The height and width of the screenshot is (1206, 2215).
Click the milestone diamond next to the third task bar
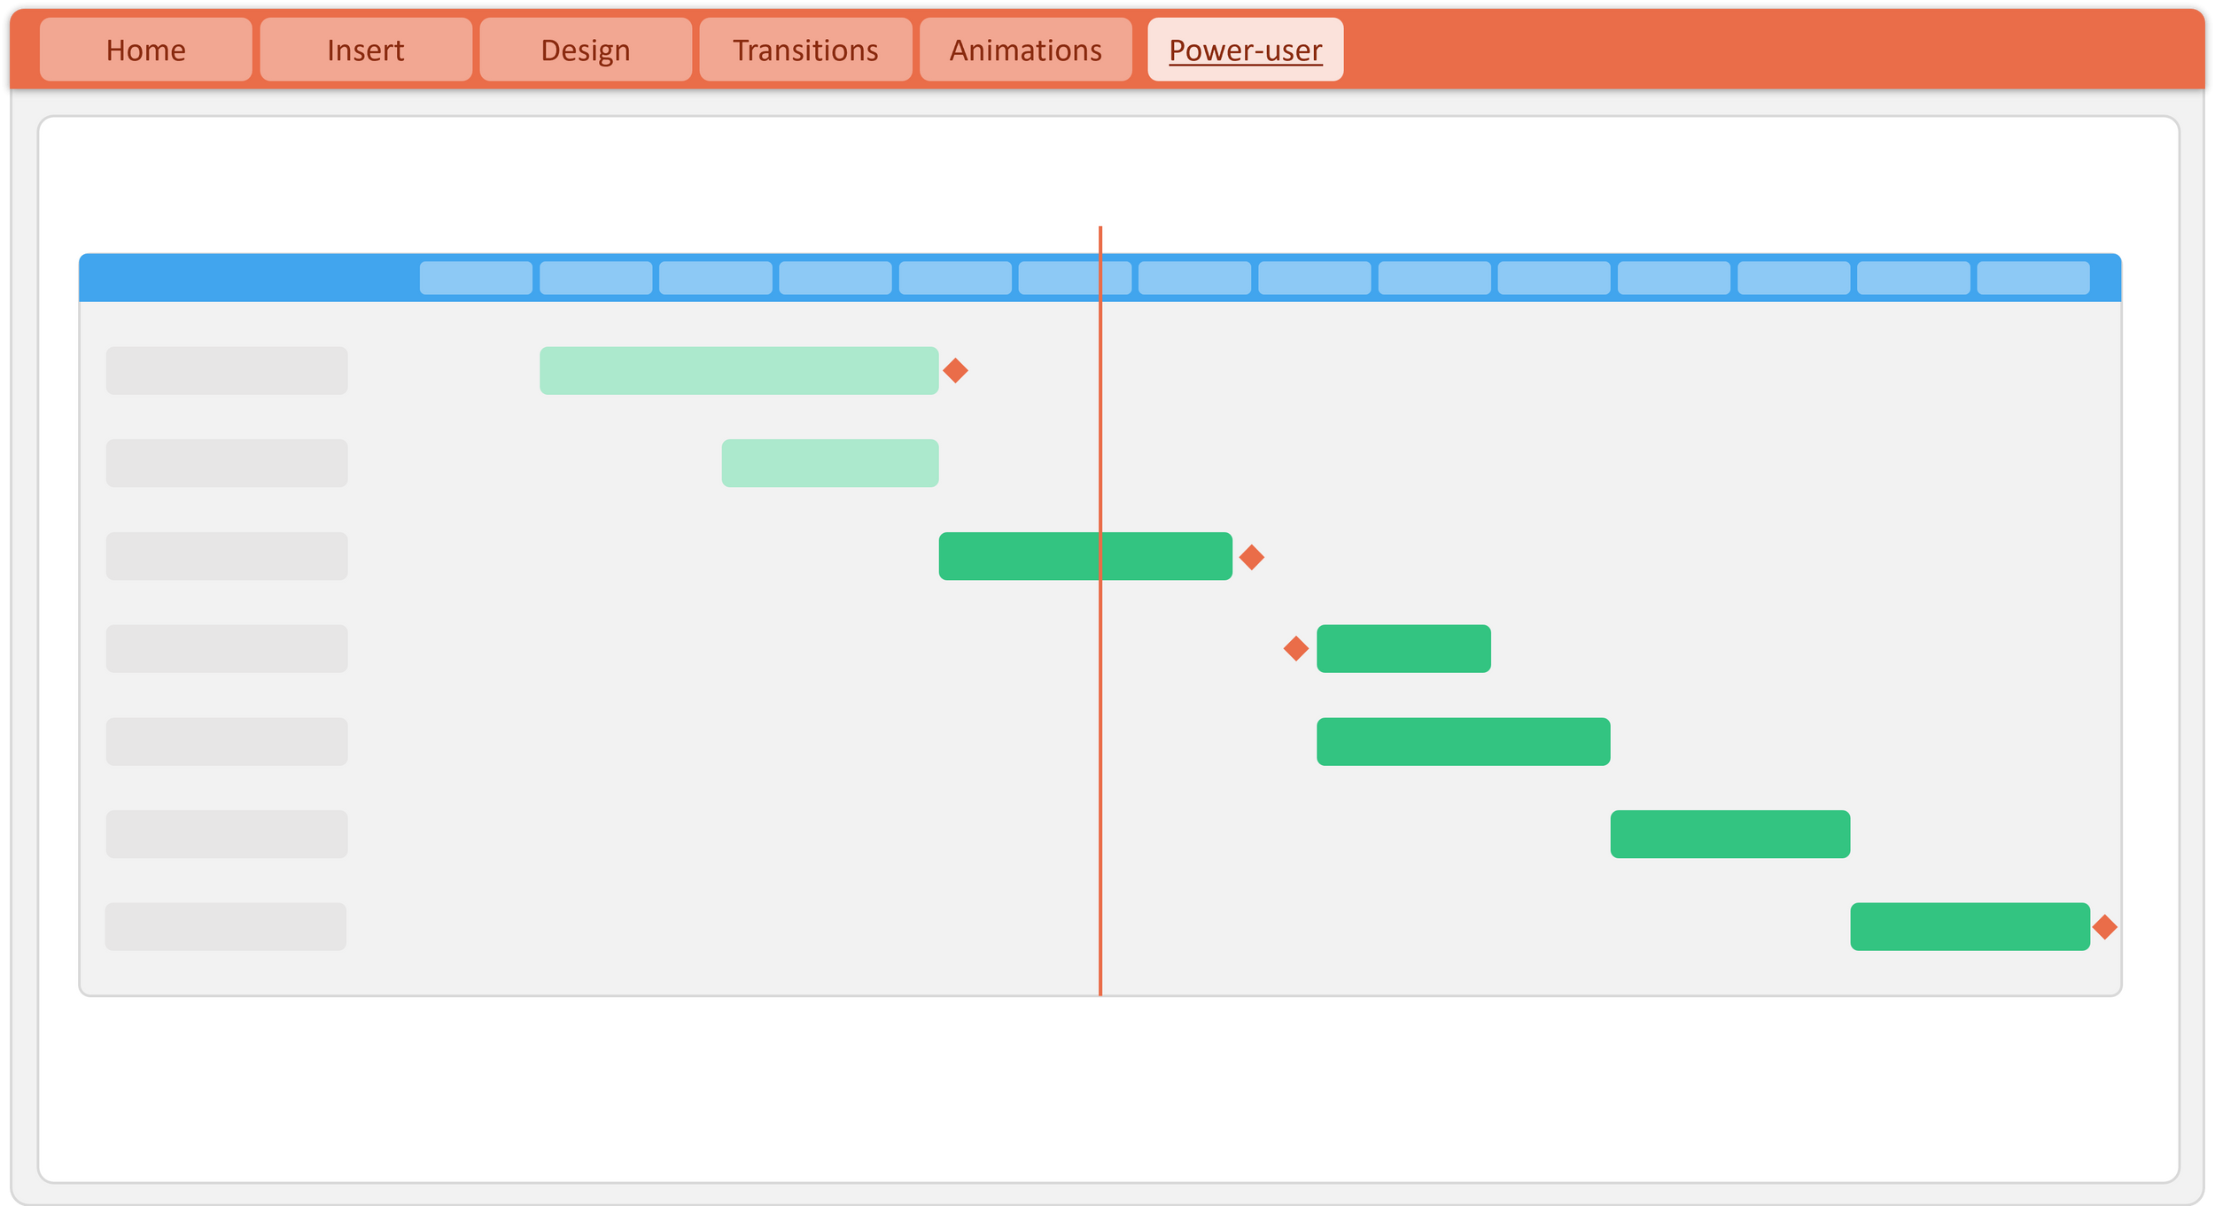[x=1253, y=556]
